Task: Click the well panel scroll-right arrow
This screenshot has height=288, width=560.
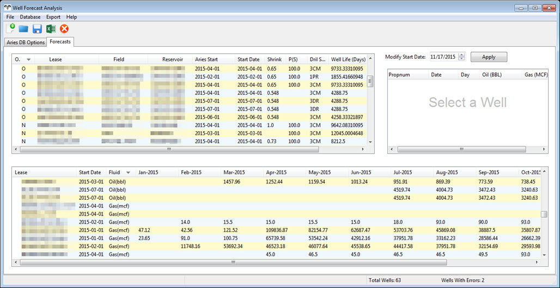Action: 544,149
